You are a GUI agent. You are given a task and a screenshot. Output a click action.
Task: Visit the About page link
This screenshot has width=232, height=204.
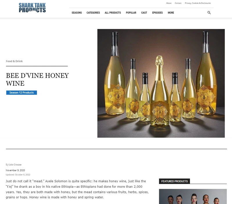click(x=169, y=3)
